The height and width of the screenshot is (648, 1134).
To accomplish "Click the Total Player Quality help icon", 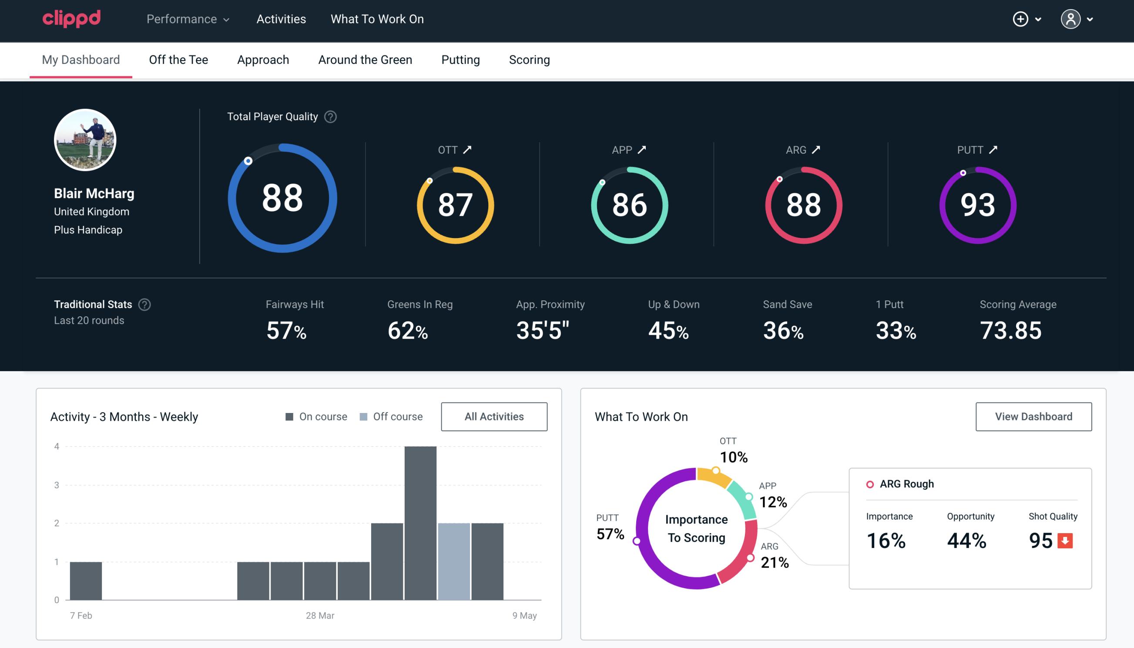I will [x=329, y=117].
